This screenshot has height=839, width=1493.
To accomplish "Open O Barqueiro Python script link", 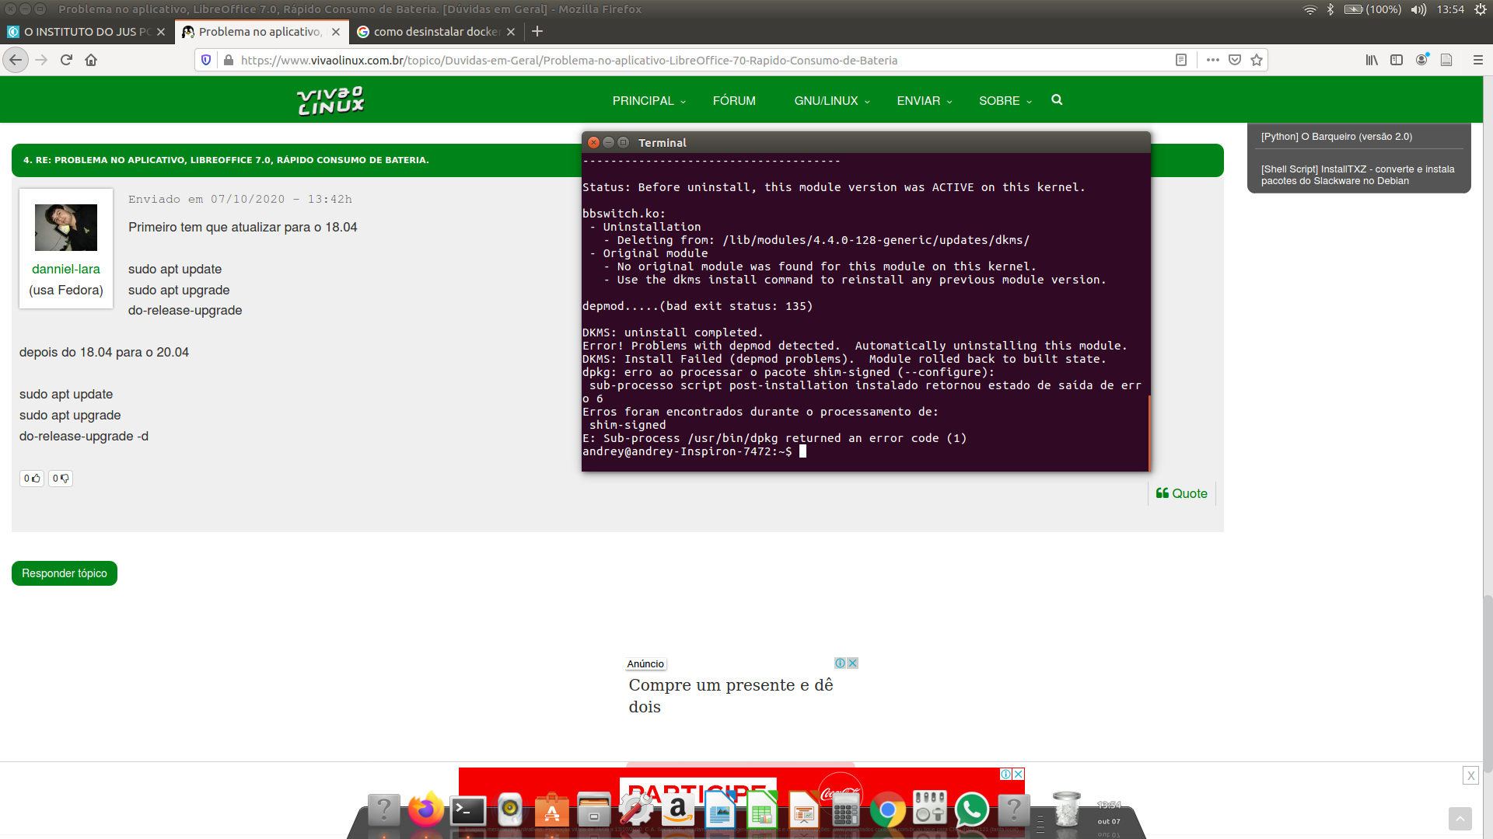I will coord(1337,137).
